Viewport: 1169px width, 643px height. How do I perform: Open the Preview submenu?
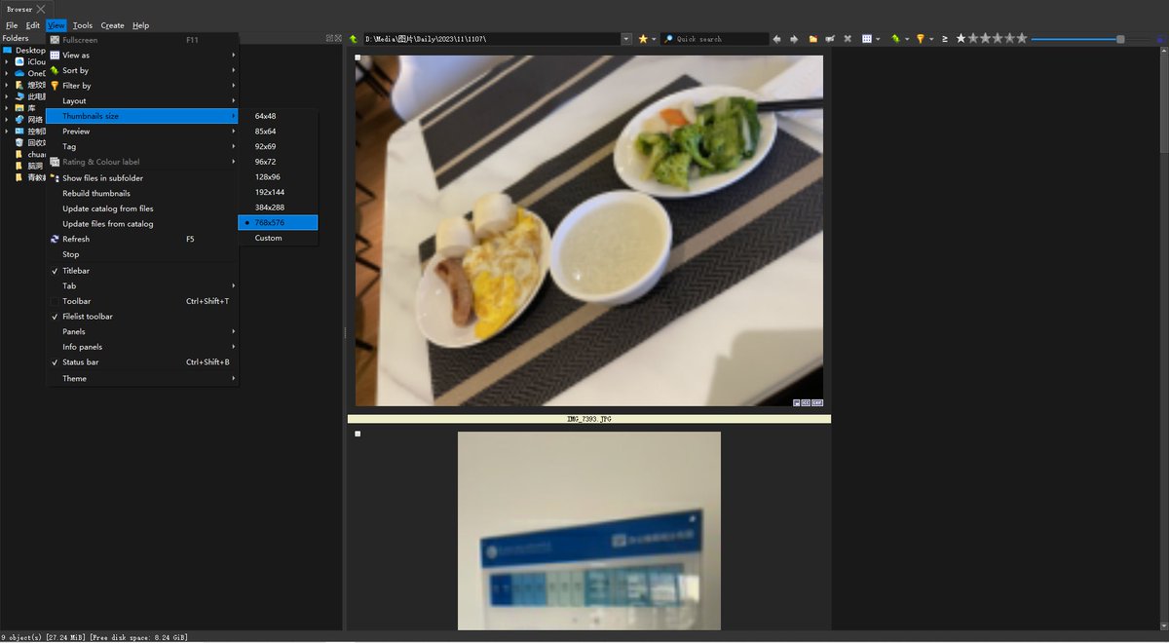pyautogui.click(x=142, y=132)
